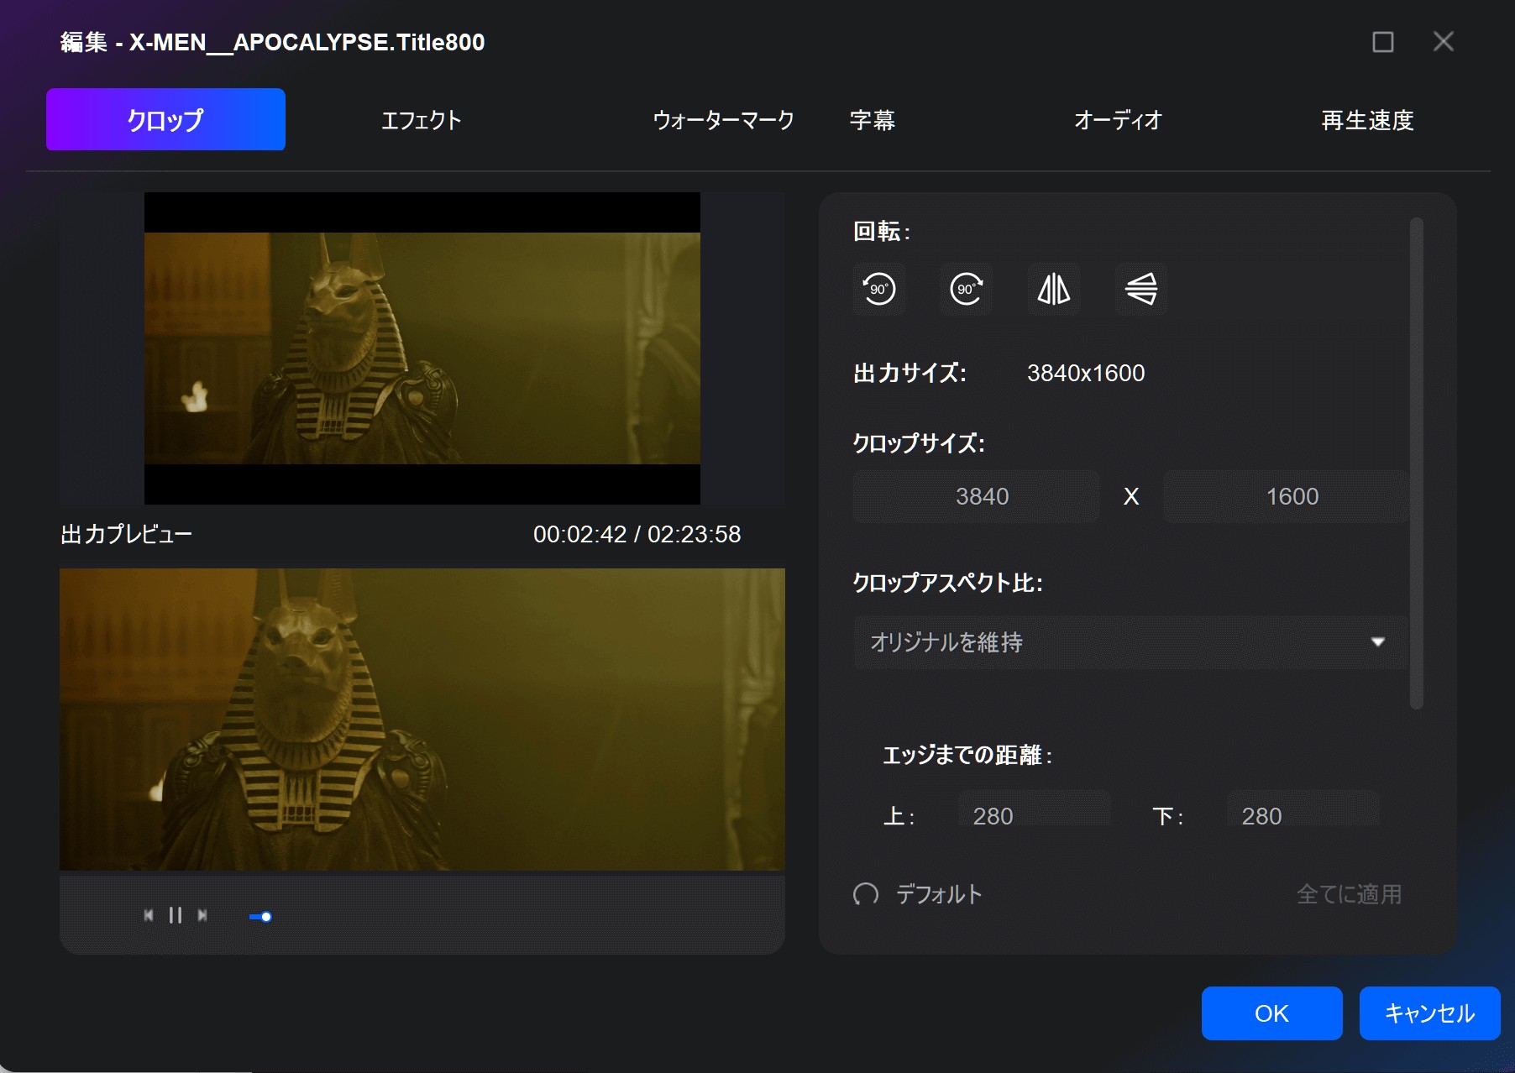Viewport: 1515px width, 1073px height.
Task: Click the 出力プレビュー video frame
Action: [422, 720]
